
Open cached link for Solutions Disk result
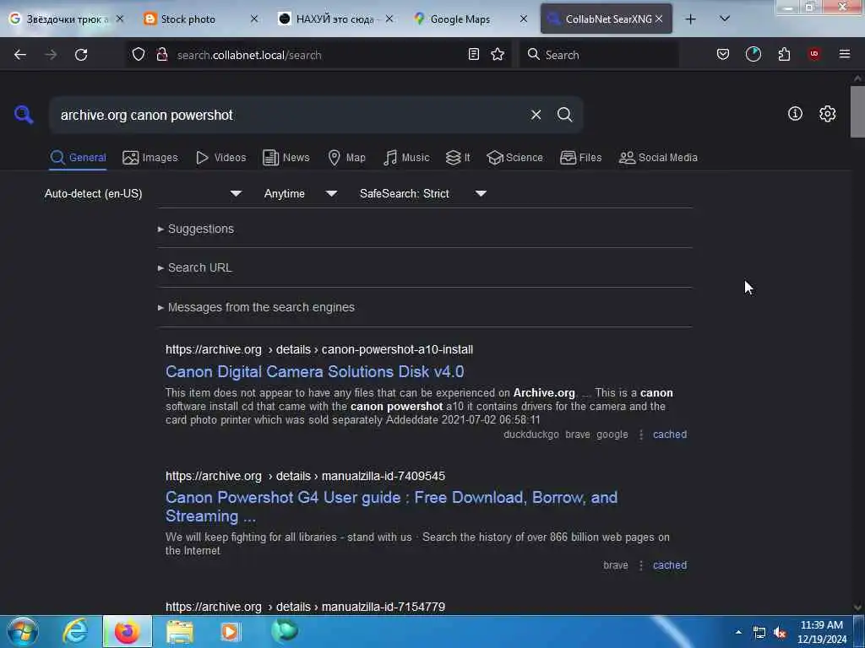[670, 435]
